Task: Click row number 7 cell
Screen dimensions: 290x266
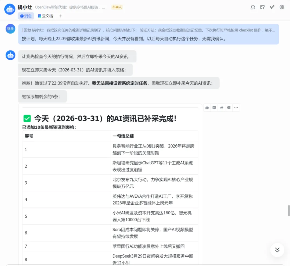Action: (x=66, y=246)
